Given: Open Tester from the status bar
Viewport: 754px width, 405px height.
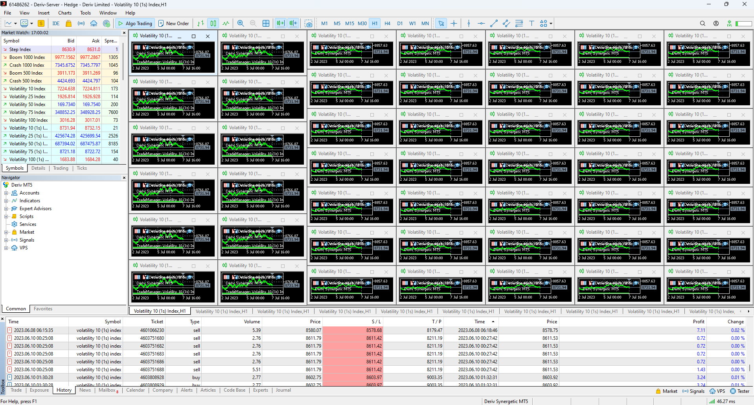Looking at the screenshot, I should (739, 391).
